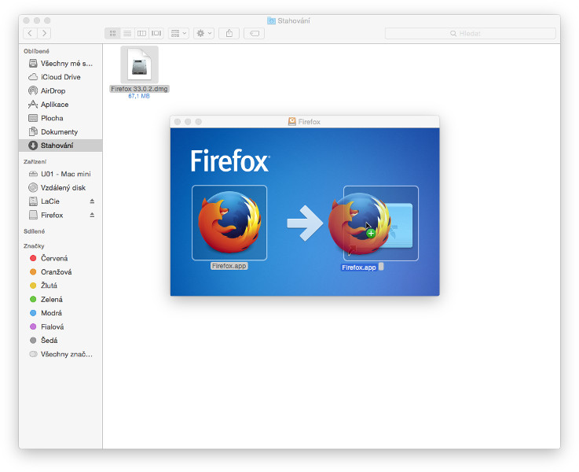Open Aplikace in the sidebar
The height and width of the screenshot is (472, 579).
[x=60, y=104]
